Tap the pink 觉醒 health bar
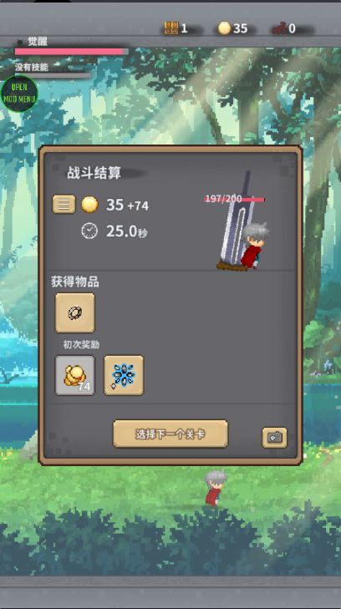 point(72,52)
